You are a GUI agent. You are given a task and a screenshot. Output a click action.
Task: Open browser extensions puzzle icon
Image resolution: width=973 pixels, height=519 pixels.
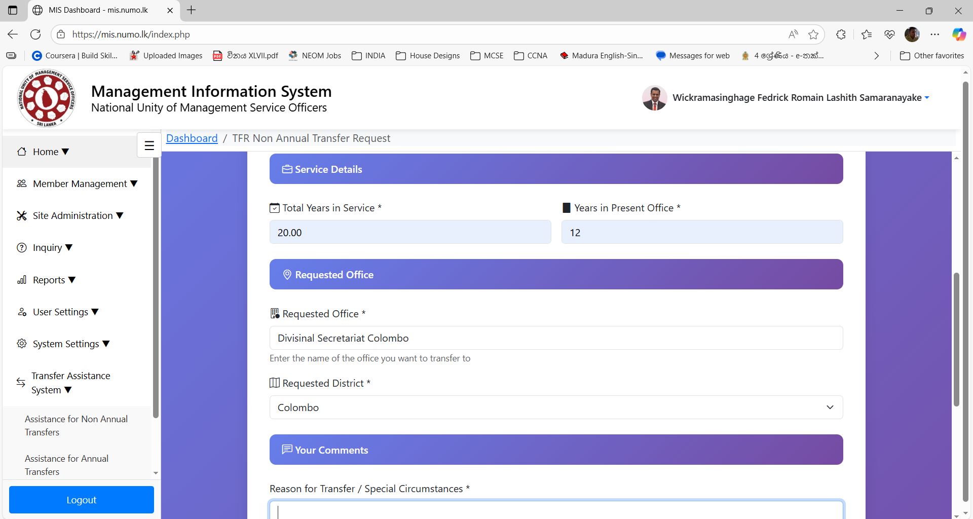click(x=841, y=34)
